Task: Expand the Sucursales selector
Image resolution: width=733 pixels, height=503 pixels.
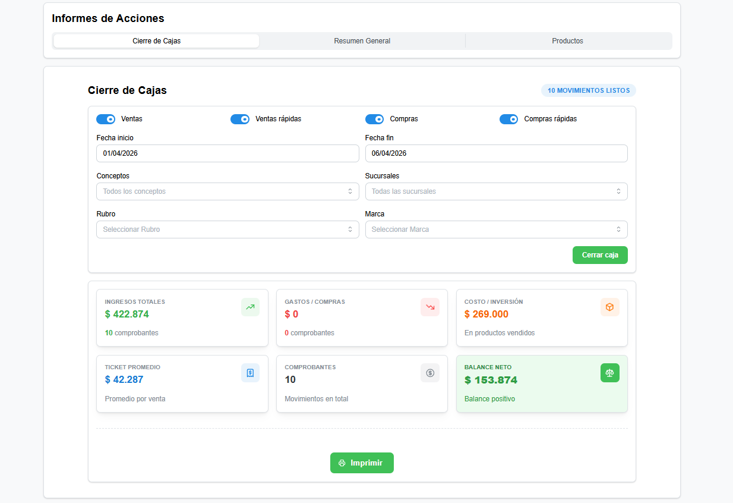Action: 496,191
